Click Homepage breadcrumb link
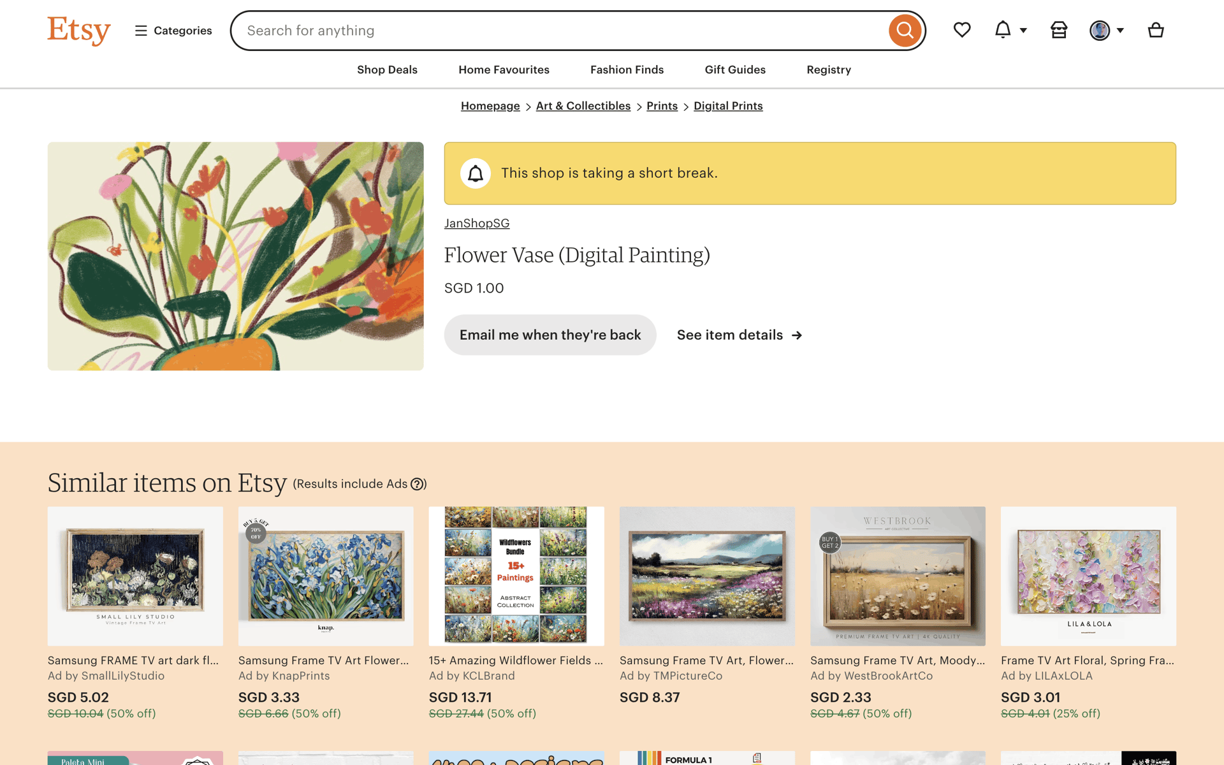 [490, 106]
